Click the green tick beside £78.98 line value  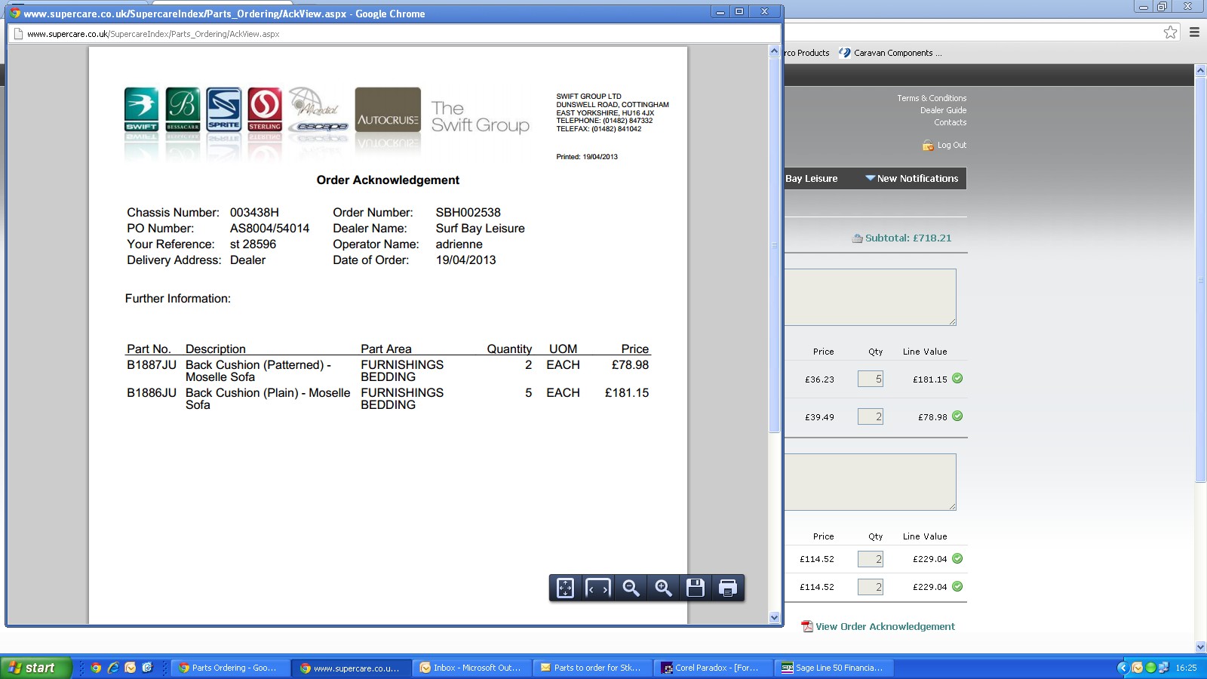[x=957, y=416]
